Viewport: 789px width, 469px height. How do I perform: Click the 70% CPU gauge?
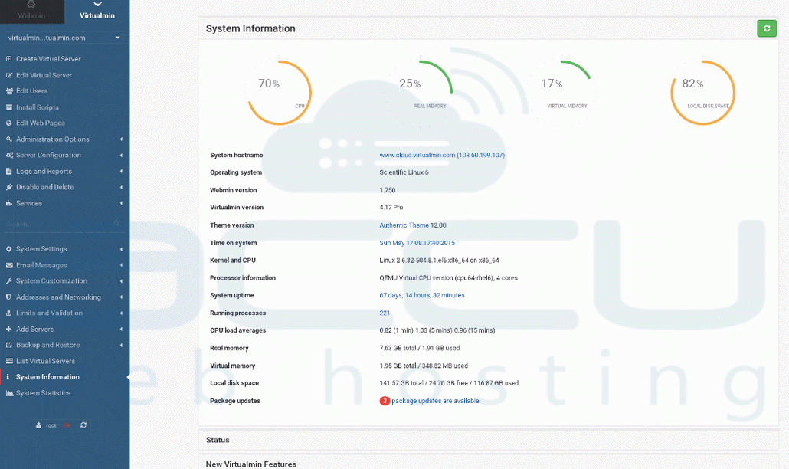pyautogui.click(x=280, y=93)
